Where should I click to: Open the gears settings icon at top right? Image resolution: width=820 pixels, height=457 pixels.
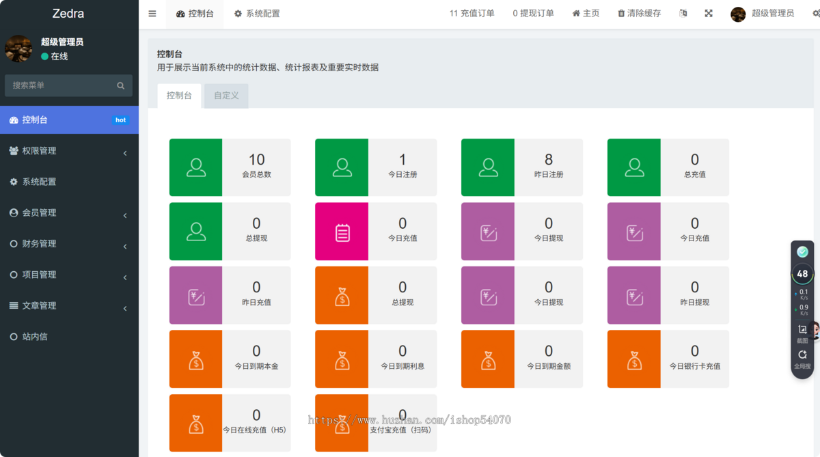click(x=816, y=14)
